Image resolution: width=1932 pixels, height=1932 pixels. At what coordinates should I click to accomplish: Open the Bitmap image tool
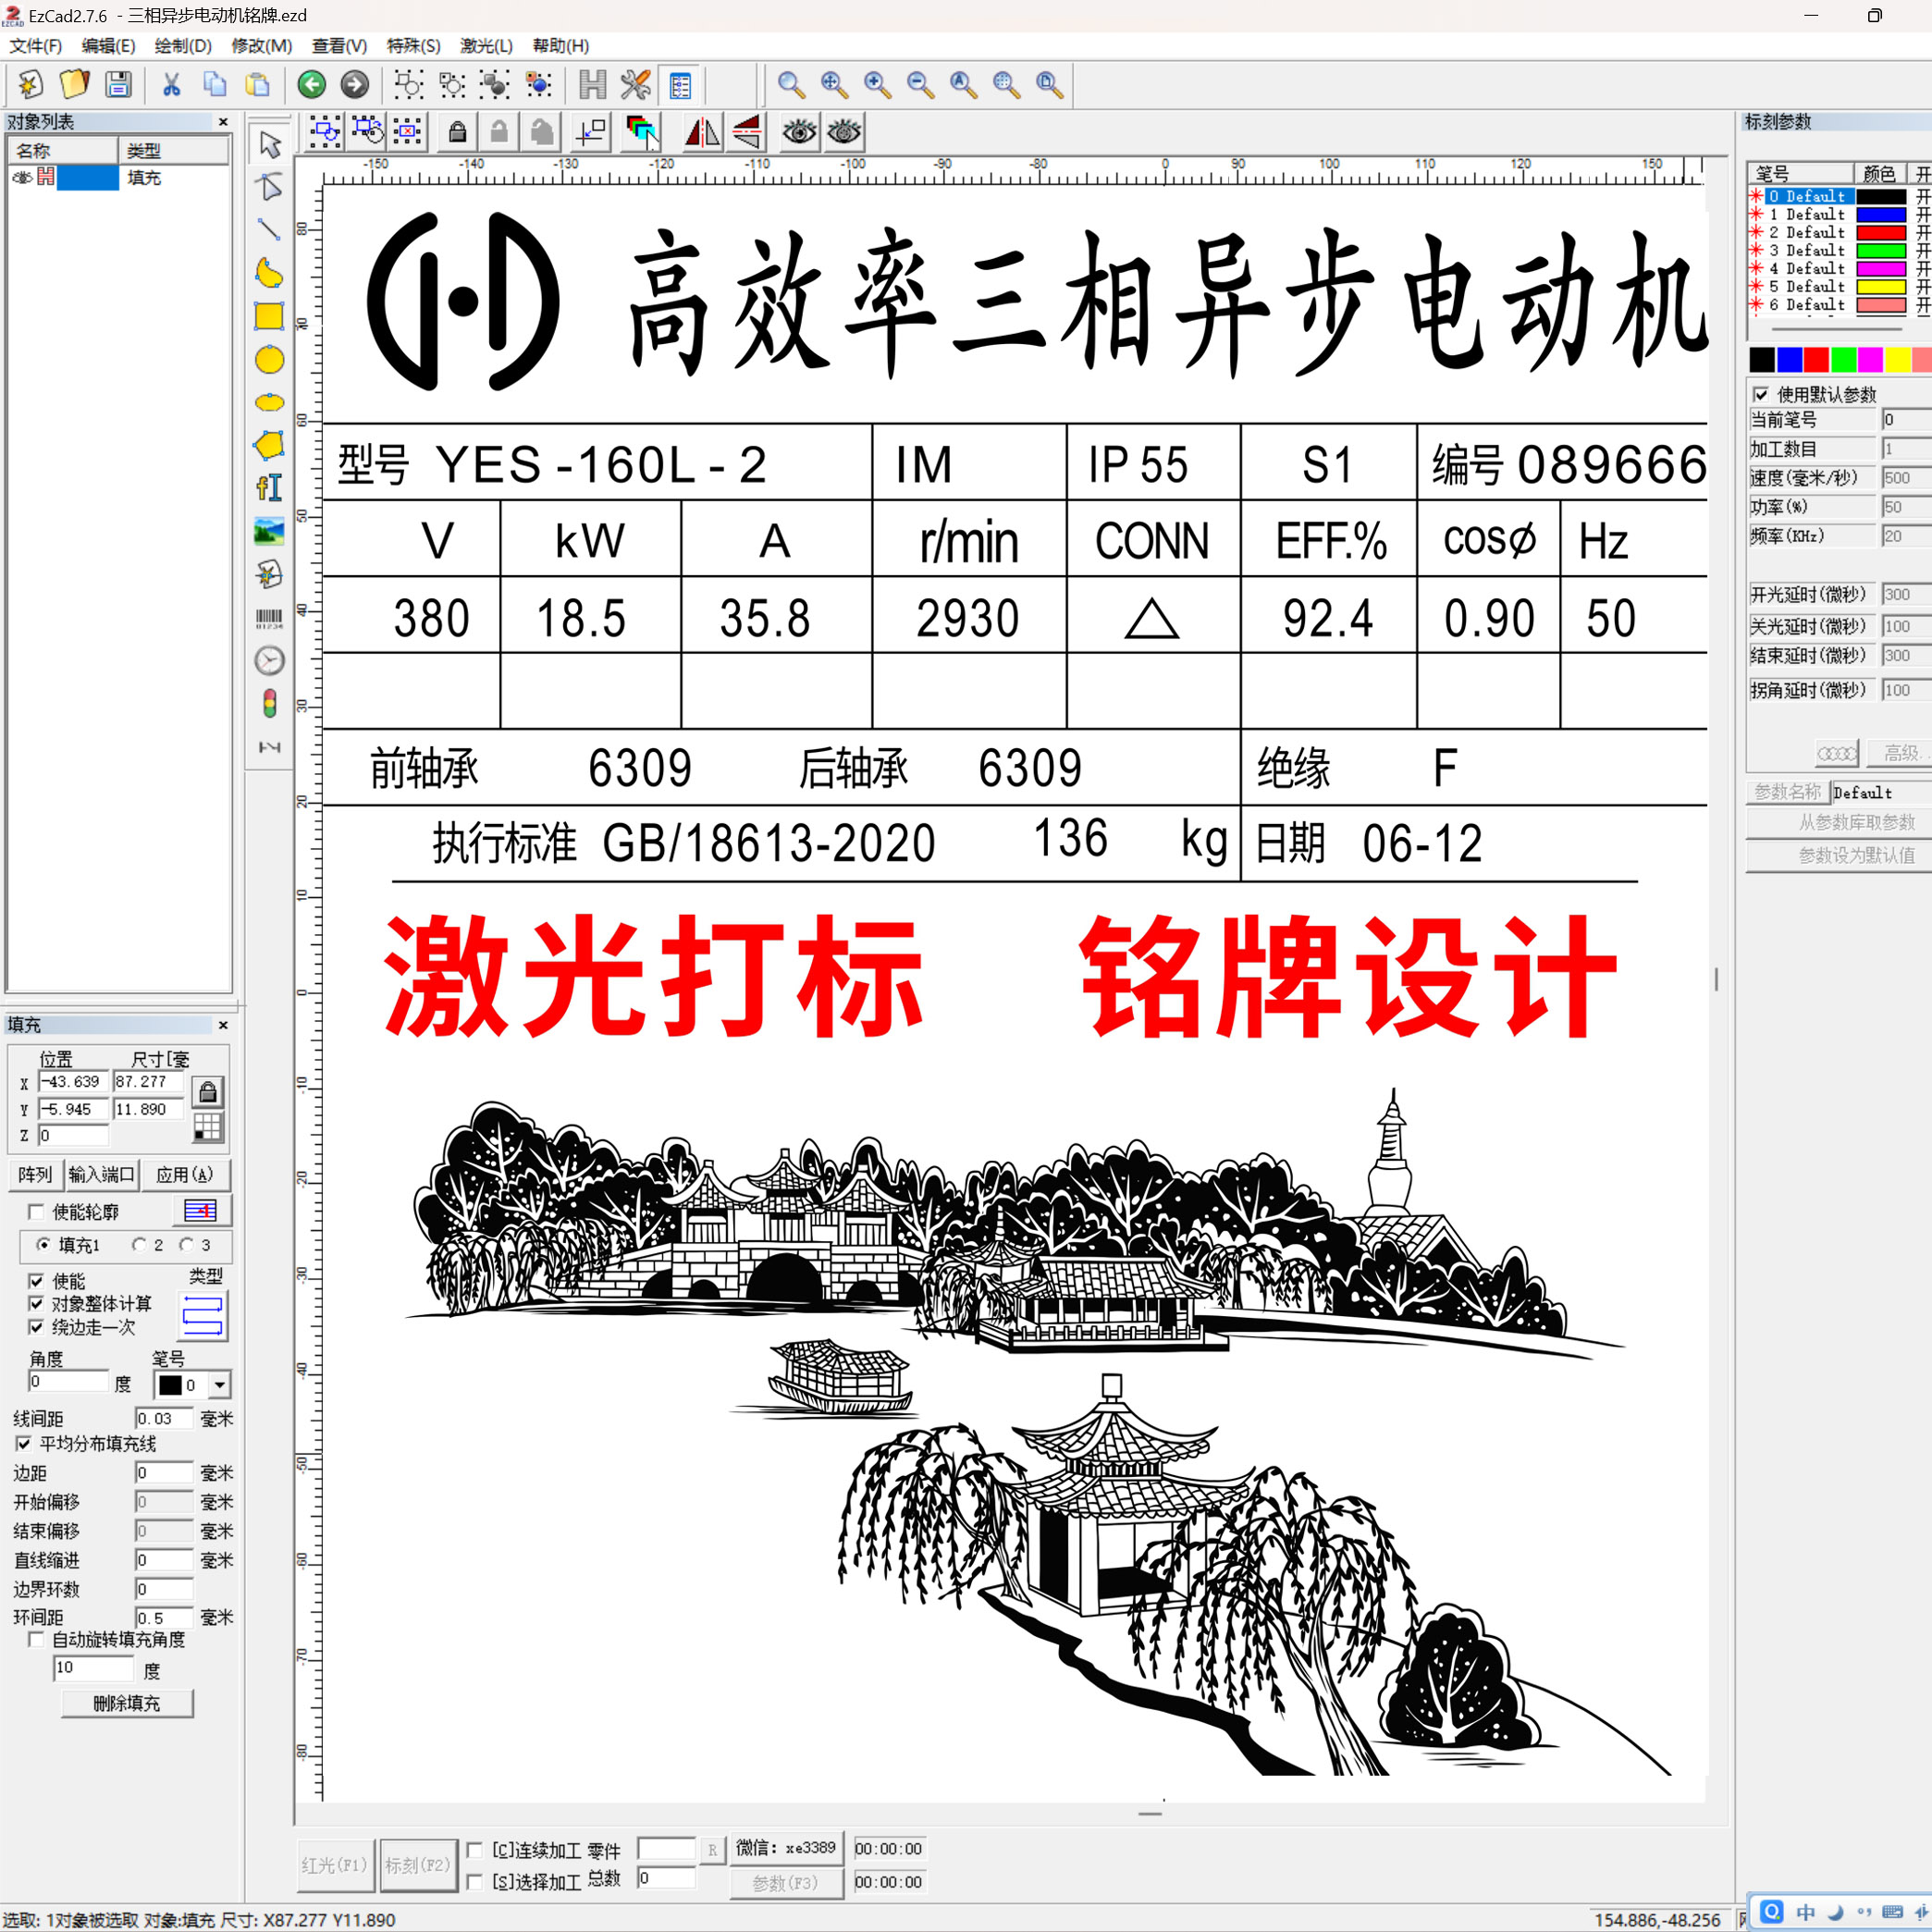click(268, 531)
